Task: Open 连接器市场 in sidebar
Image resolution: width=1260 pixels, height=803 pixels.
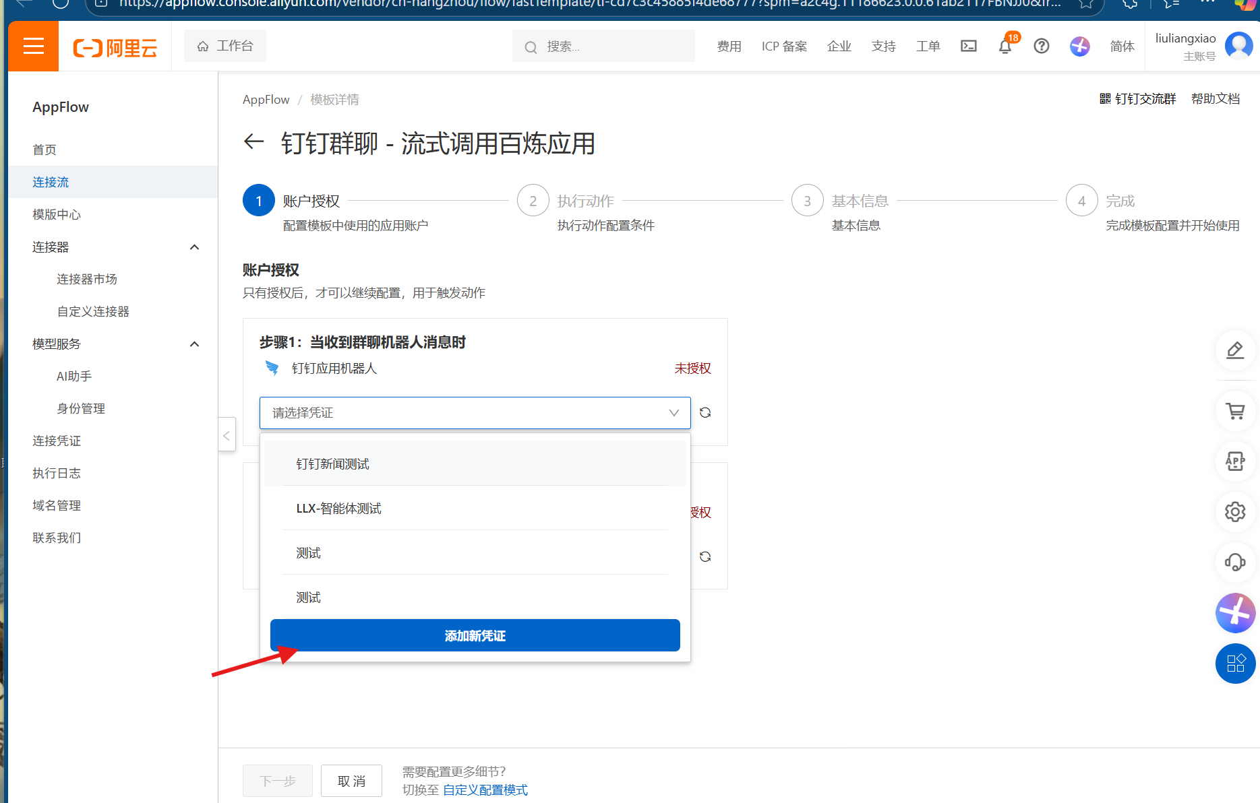Action: tap(87, 279)
